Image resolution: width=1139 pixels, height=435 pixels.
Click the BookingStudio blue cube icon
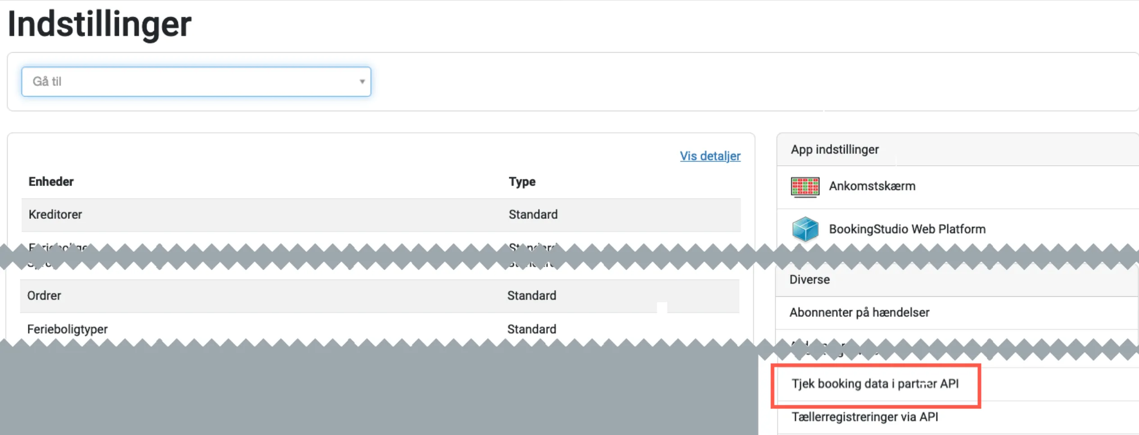point(805,229)
